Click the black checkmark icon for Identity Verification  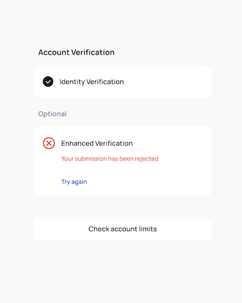(x=48, y=82)
